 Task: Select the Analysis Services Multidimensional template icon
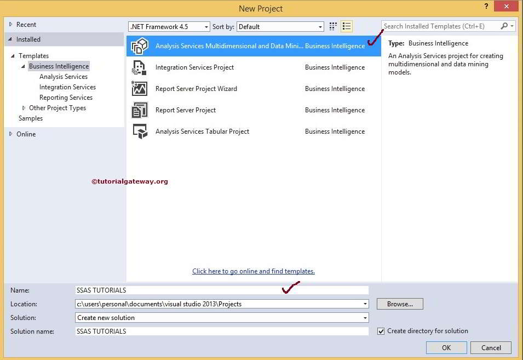pos(140,45)
